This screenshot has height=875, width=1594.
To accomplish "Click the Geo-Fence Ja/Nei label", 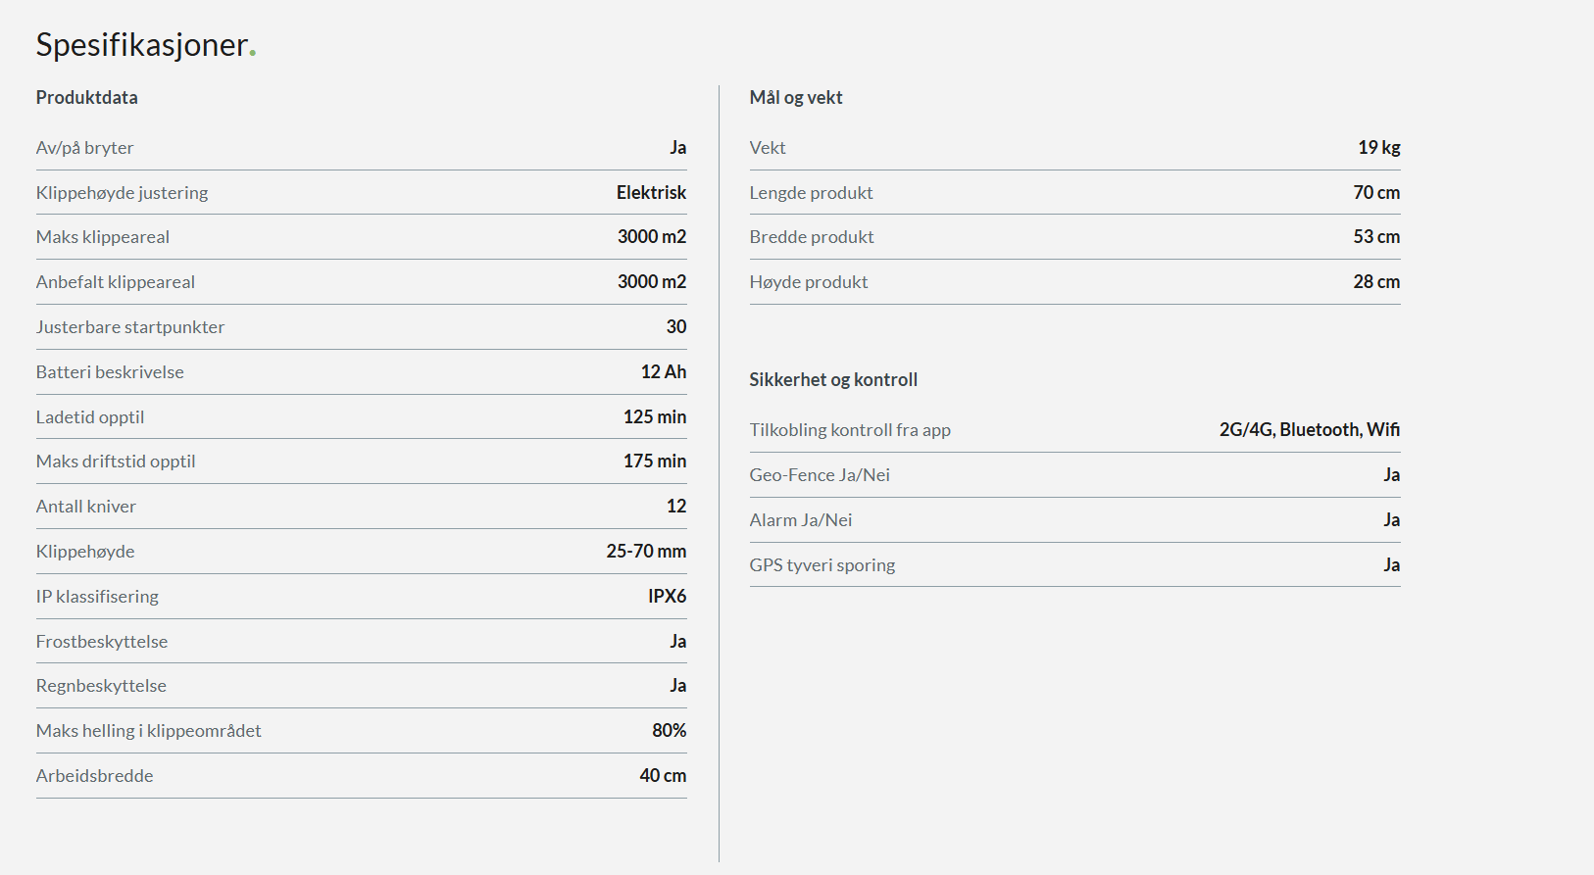I will [820, 475].
